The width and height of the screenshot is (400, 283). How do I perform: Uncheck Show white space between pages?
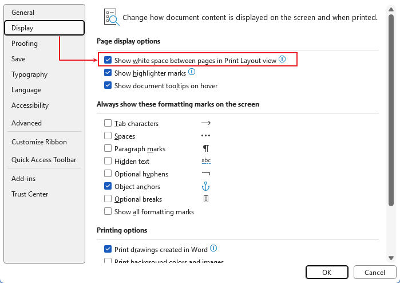click(x=108, y=60)
